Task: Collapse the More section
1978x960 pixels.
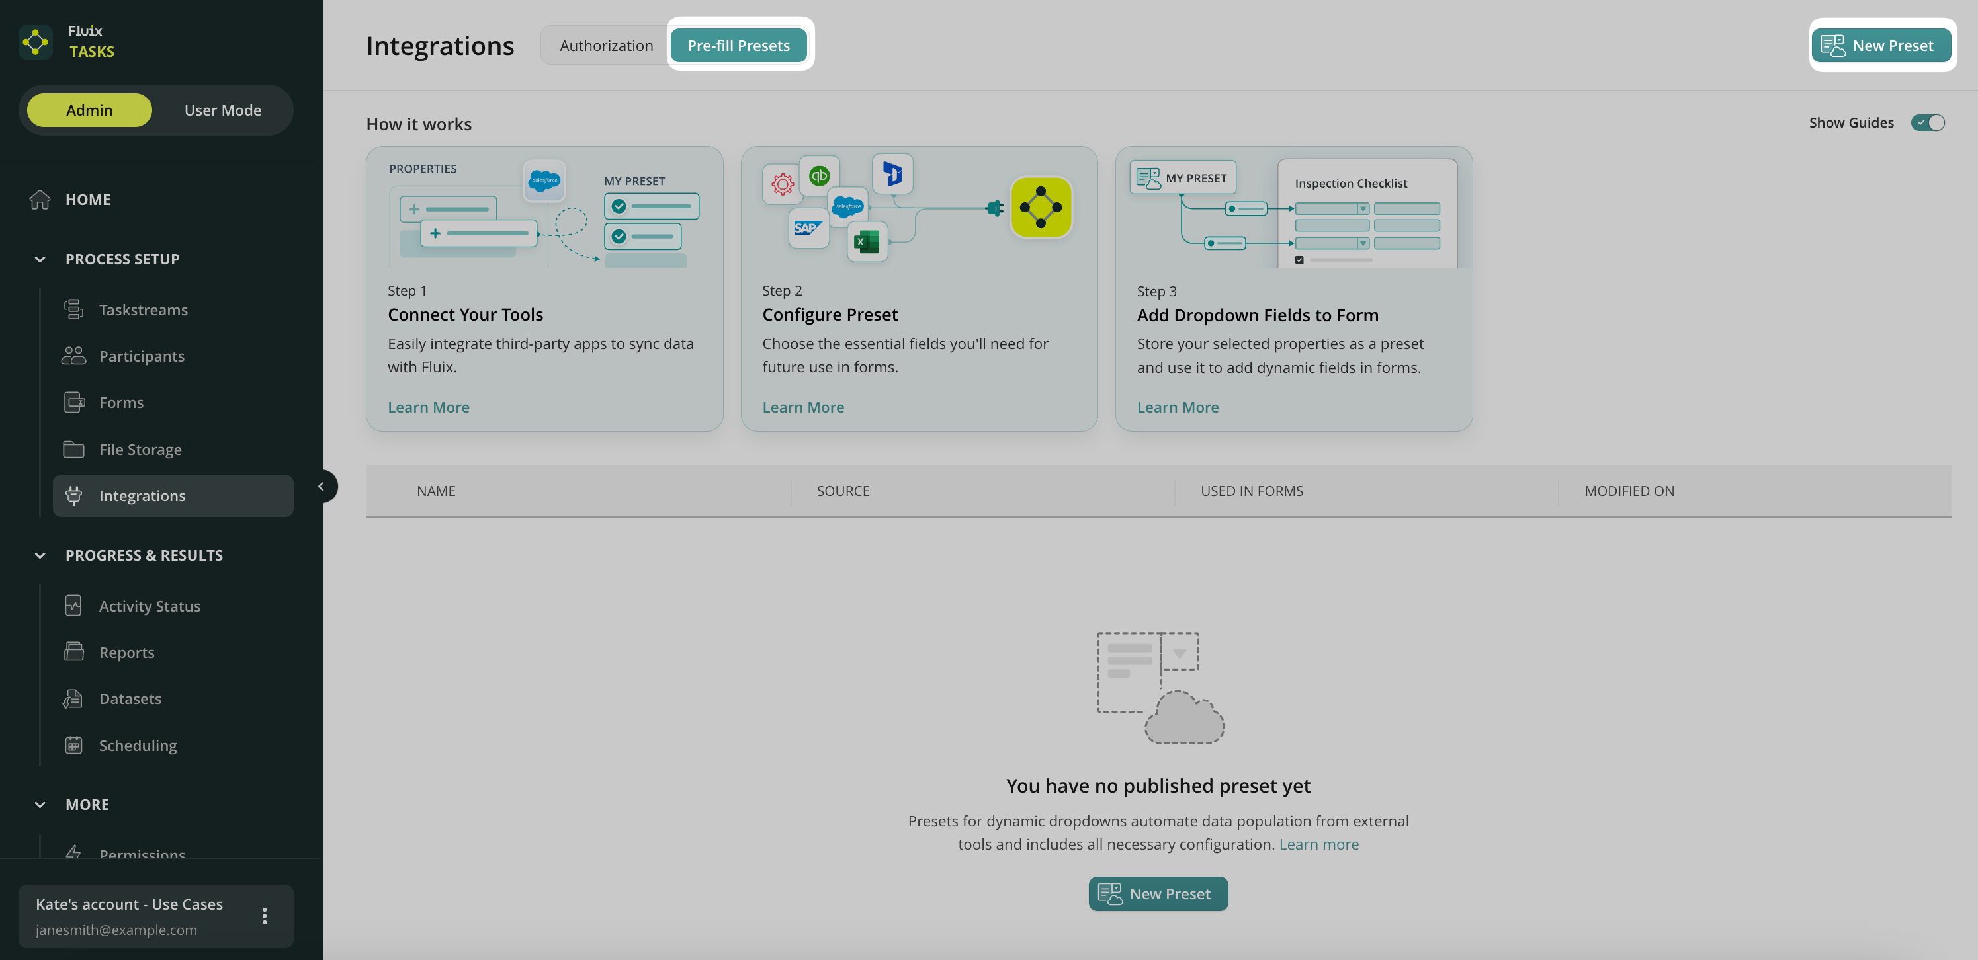Action: [40, 805]
